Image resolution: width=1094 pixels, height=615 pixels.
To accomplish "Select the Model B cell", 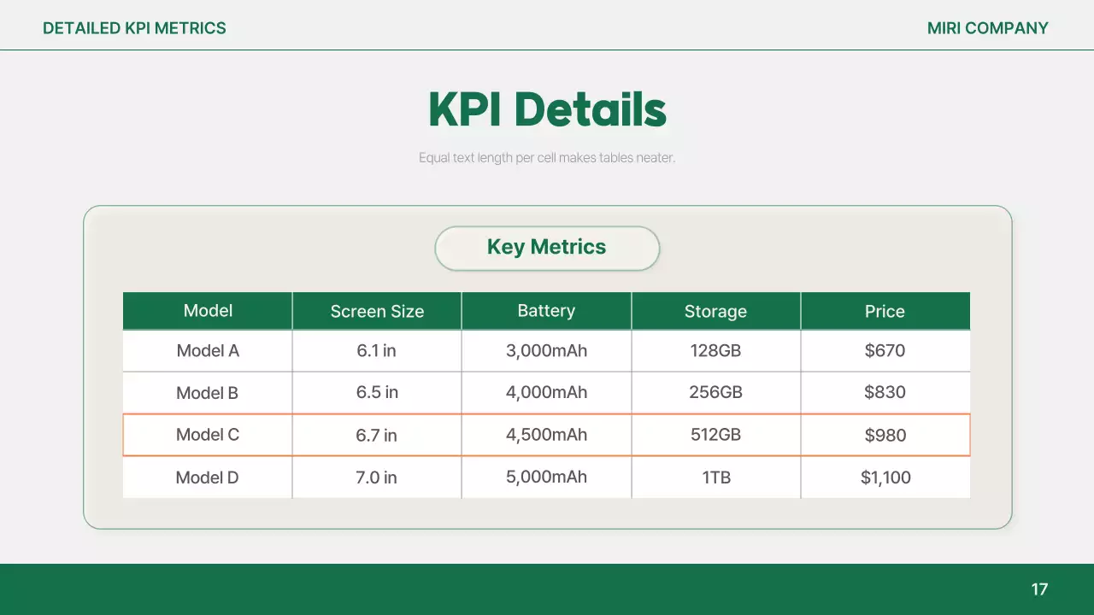I will (x=208, y=393).
